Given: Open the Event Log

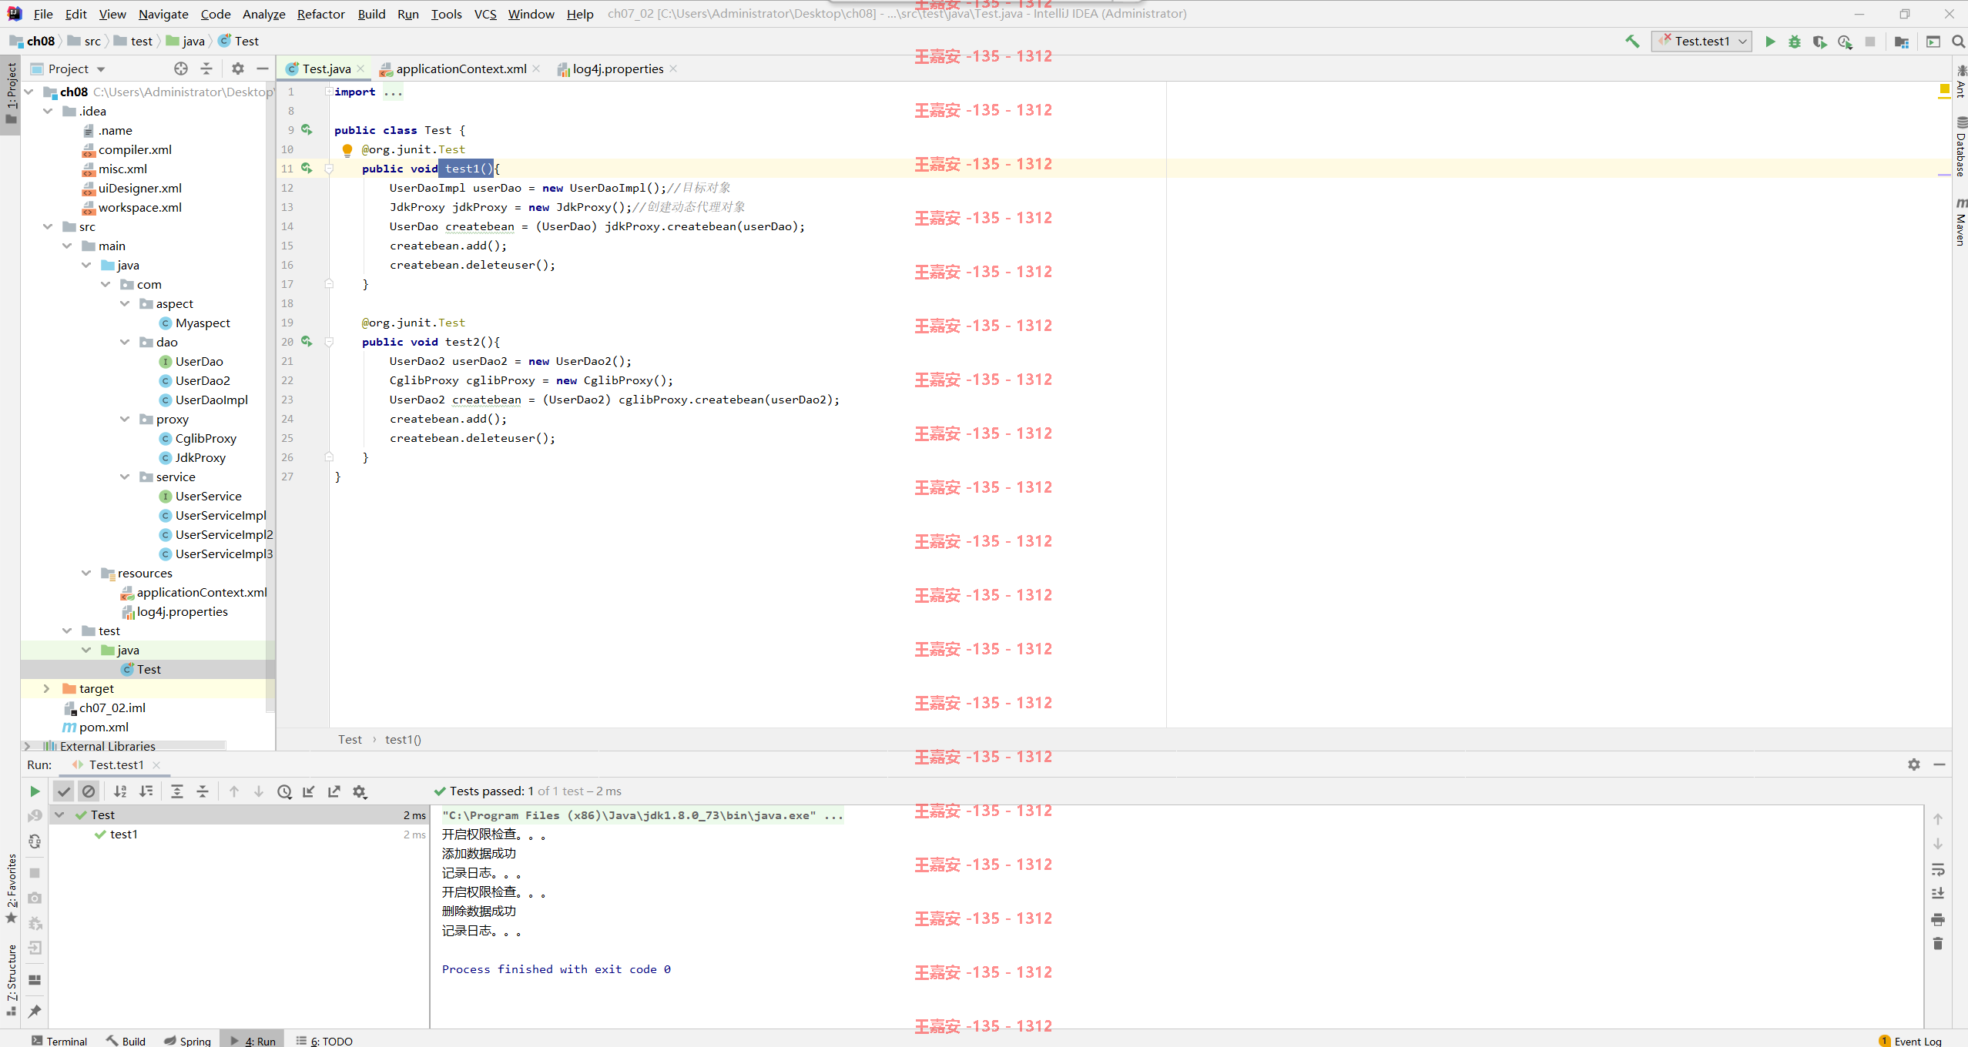Looking at the screenshot, I should pyautogui.click(x=1909, y=1040).
